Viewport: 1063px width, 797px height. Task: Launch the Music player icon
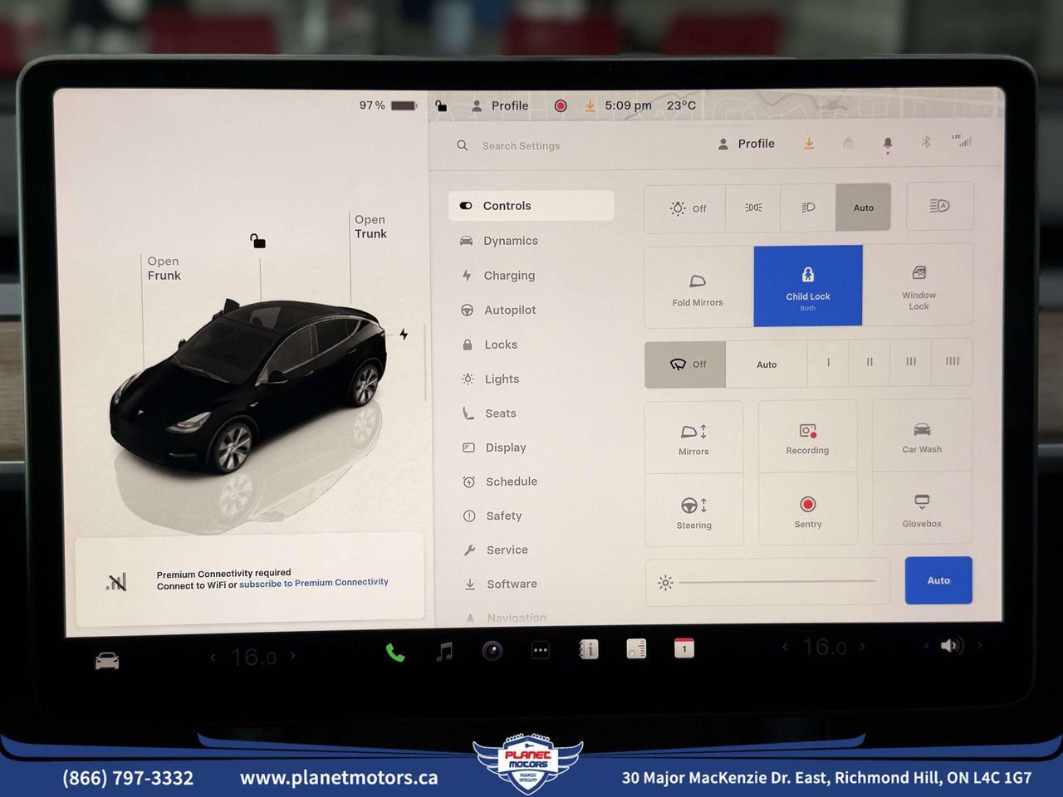point(444,651)
